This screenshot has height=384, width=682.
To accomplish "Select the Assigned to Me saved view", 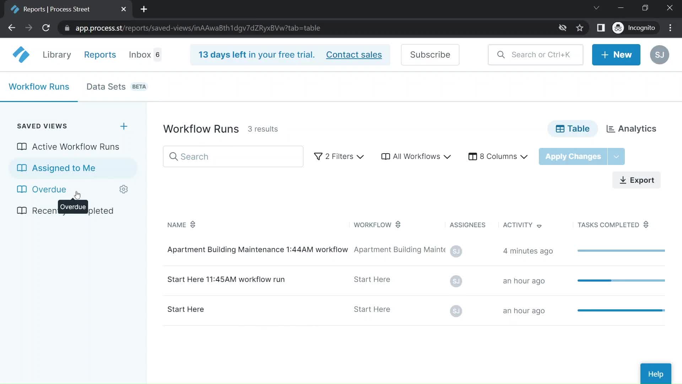I will pyautogui.click(x=73, y=168).
